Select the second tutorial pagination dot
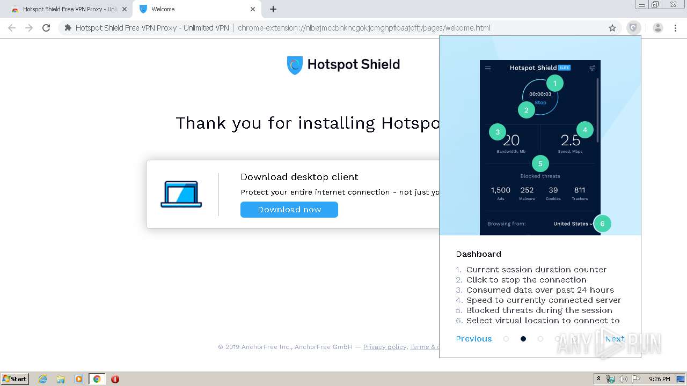This screenshot has height=386, width=687. 523,339
